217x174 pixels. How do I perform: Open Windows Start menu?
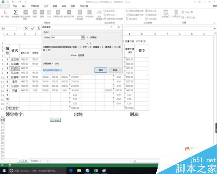(4, 171)
